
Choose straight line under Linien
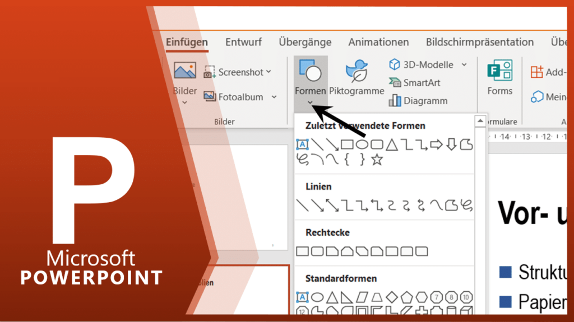click(x=302, y=206)
